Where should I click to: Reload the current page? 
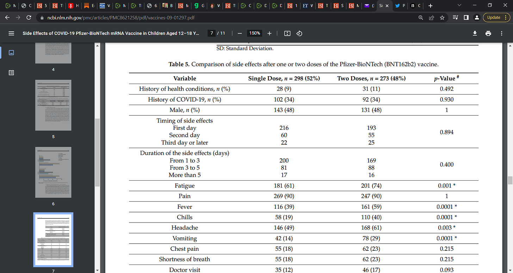tap(29, 17)
